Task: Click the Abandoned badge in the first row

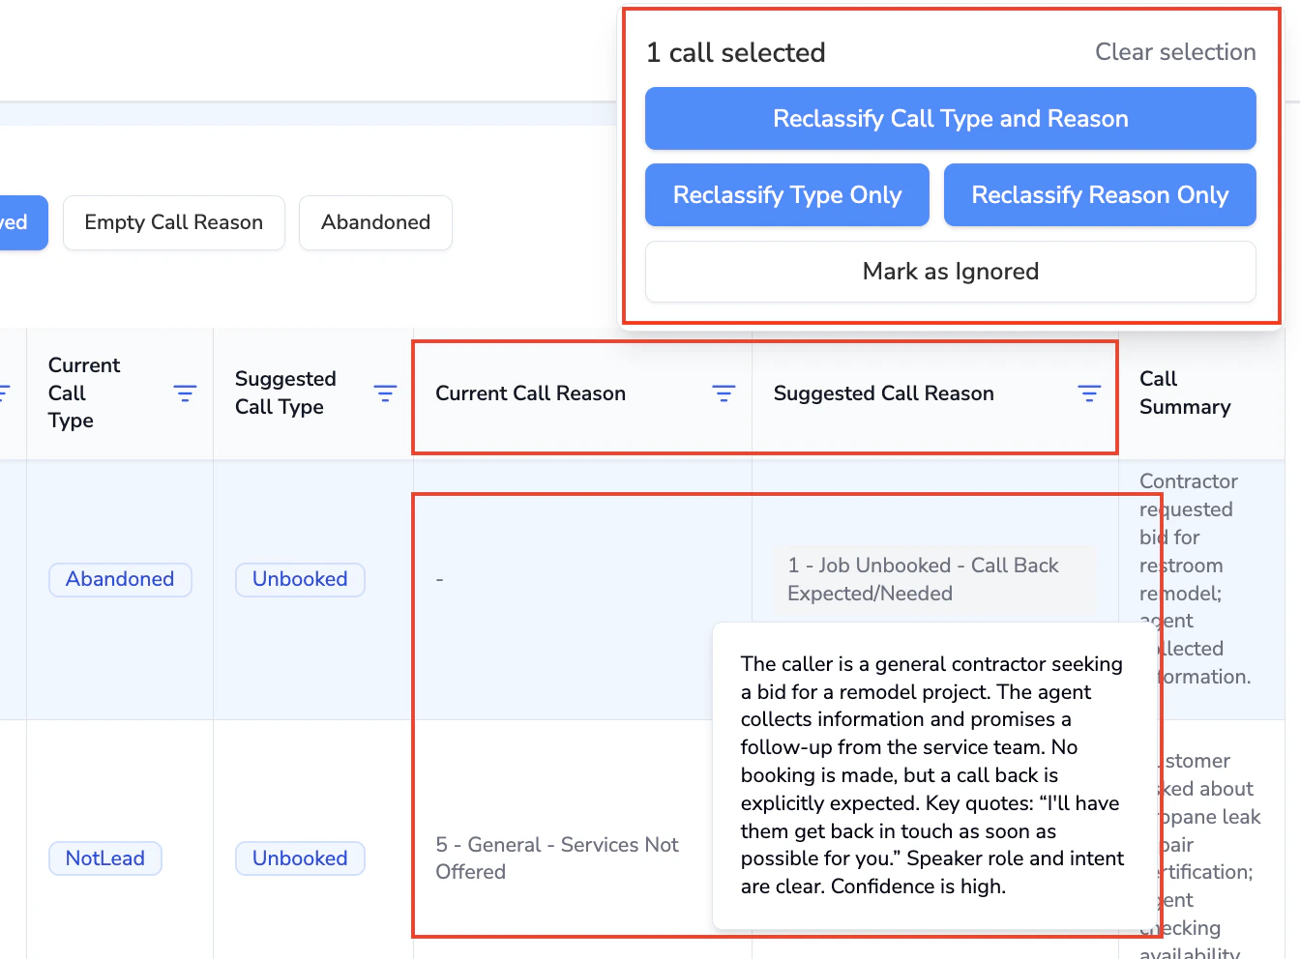Action: pos(120,579)
